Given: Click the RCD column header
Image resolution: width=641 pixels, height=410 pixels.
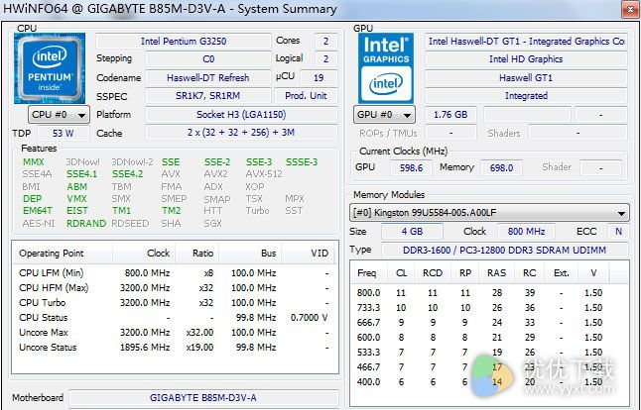Looking at the screenshot, I should [433, 273].
